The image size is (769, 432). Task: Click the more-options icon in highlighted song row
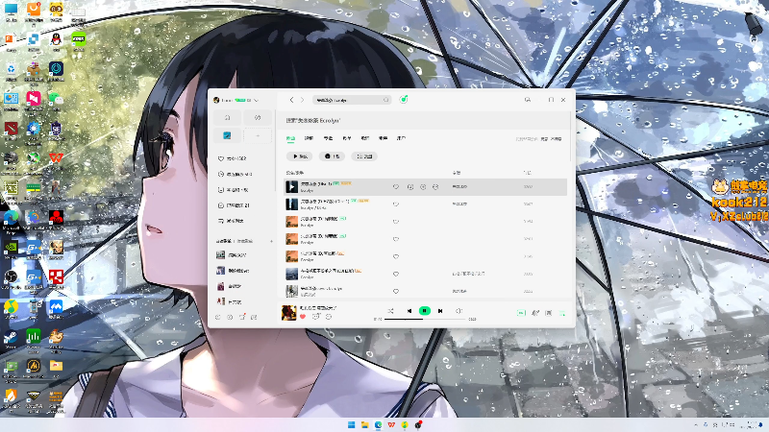pyautogui.click(x=435, y=187)
